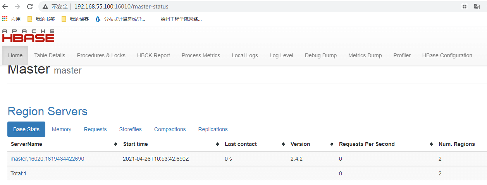The width and height of the screenshot is (487, 185).
Task: Click the Total:1 row label
Action: click(19, 173)
